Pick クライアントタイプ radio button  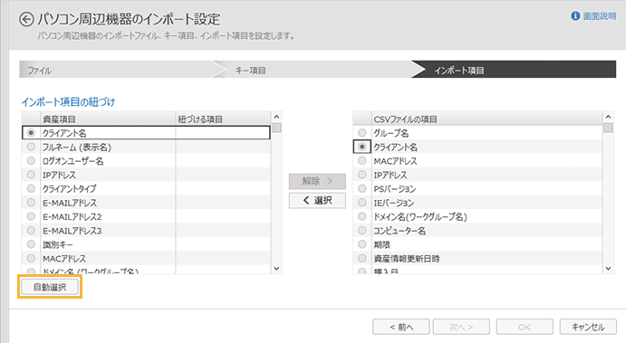pyautogui.click(x=31, y=188)
